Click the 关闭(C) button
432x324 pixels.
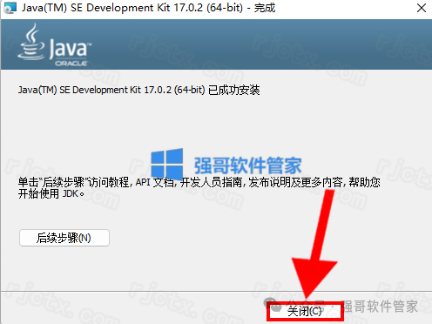point(305,311)
